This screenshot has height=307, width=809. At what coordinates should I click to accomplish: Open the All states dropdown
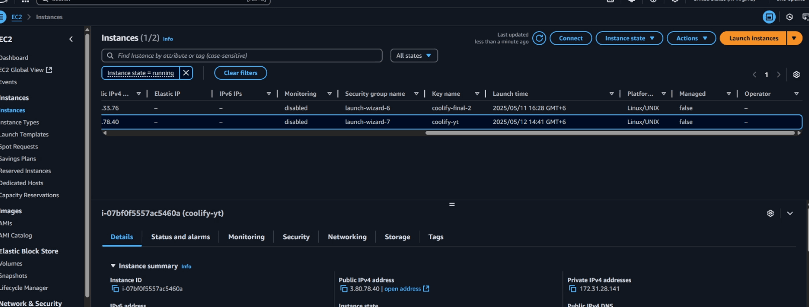[x=414, y=56]
